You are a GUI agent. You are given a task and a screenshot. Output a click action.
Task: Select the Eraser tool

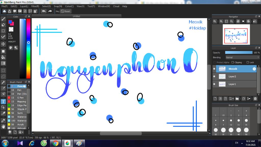[x=3, y=25]
